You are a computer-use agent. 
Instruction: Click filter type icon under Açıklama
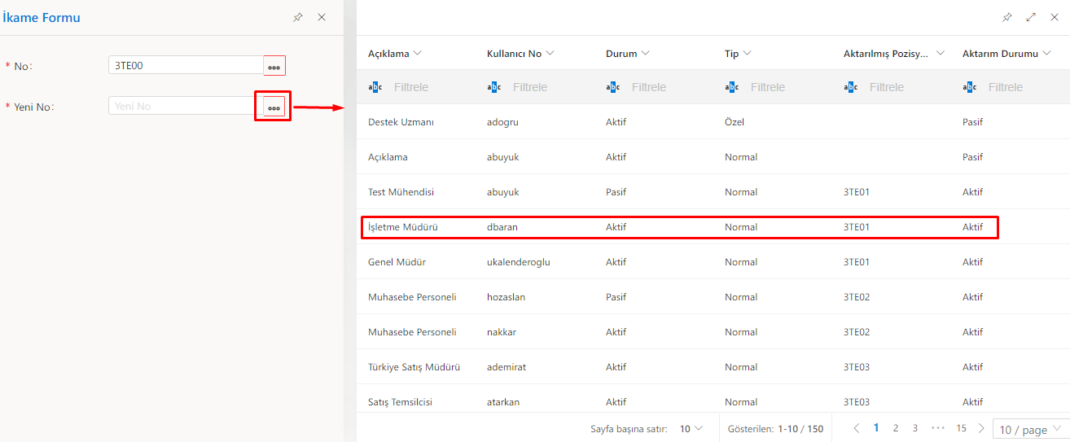pos(375,87)
